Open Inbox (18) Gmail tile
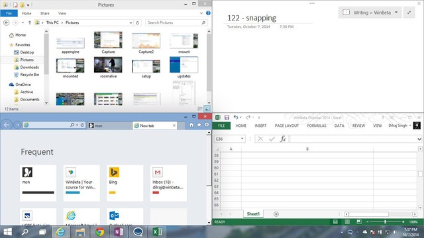 pyautogui.click(x=168, y=183)
